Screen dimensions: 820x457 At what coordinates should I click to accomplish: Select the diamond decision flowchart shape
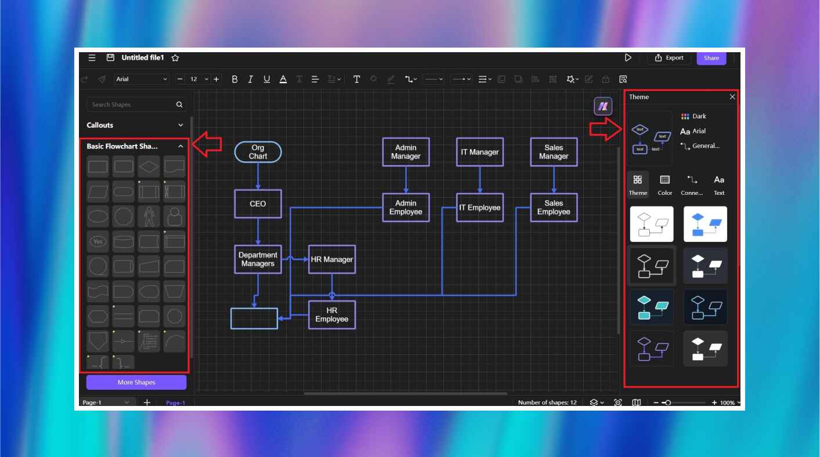(149, 166)
